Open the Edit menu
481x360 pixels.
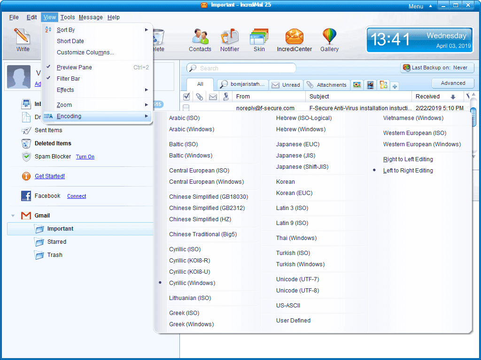[31, 17]
